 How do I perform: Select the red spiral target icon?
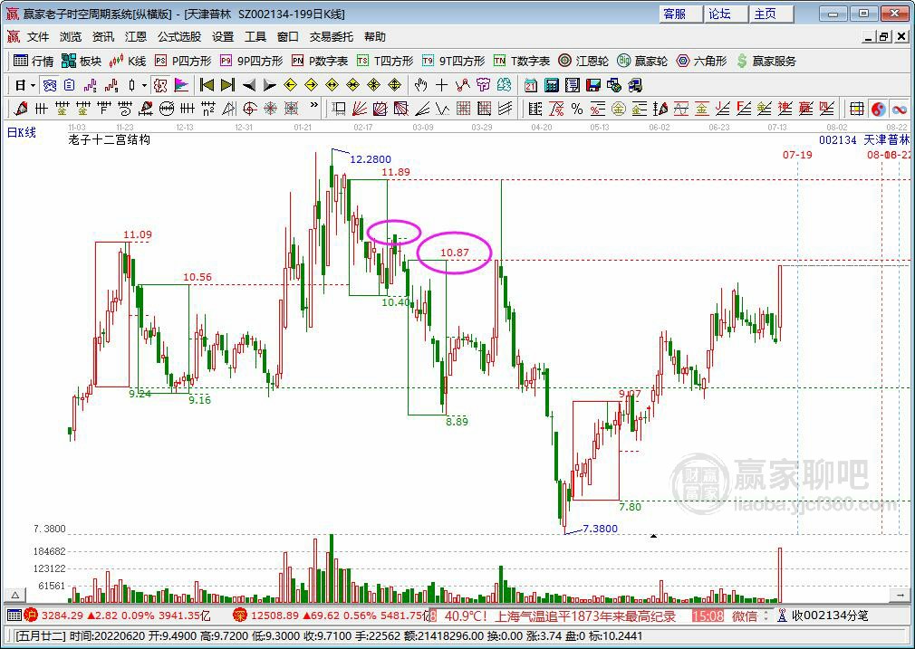click(x=250, y=109)
